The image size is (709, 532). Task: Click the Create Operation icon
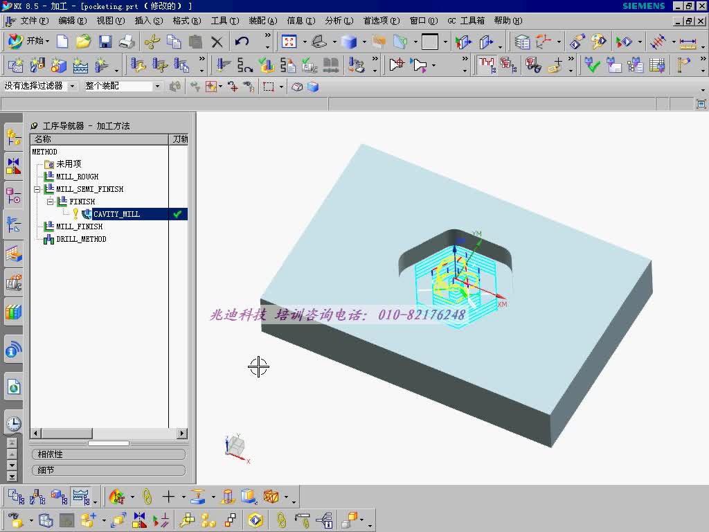point(101,65)
